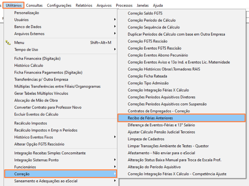This screenshot has height=186, width=249.
Task: Select Ajustar Cálculo Pensão Judicial Terceiros
Action: click(x=182, y=132)
